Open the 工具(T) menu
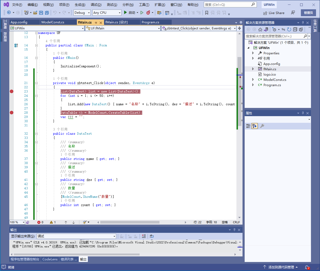The width and height of the screenshot is (320, 271). coord(144,5)
